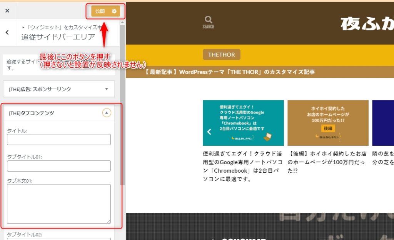Expand the [THE]広告: スポンサーリンク widget
Screen dimensions: 394x240
click(59, 89)
